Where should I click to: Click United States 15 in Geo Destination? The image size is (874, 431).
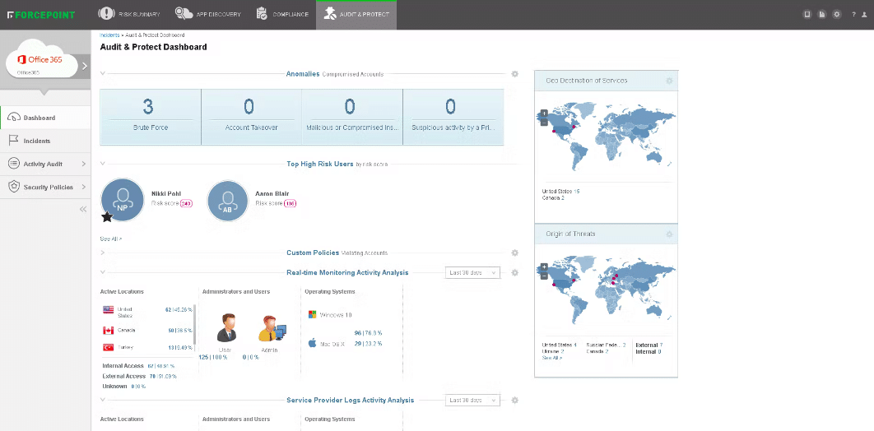point(560,191)
